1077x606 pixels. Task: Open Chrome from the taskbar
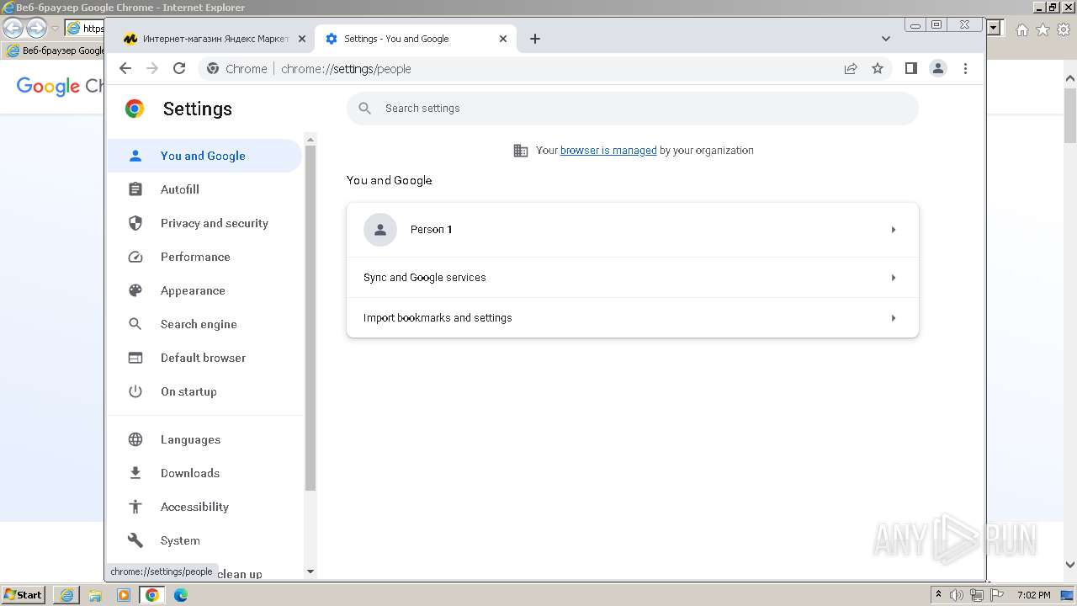[152, 595]
